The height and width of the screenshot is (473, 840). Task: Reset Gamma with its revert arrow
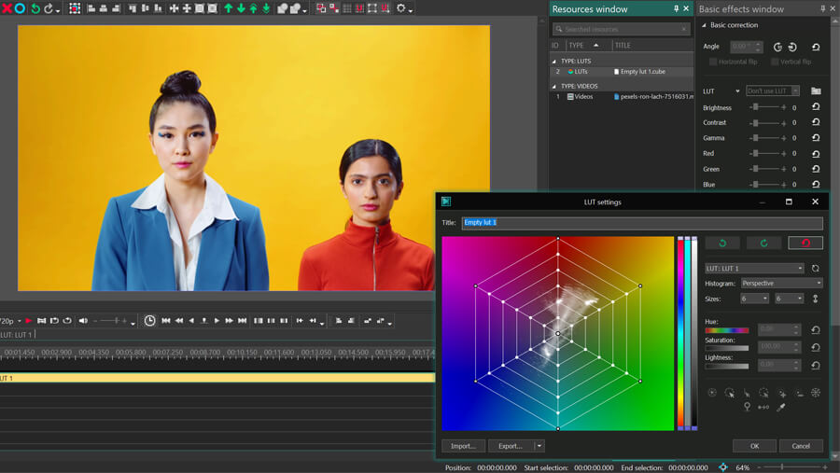click(816, 138)
